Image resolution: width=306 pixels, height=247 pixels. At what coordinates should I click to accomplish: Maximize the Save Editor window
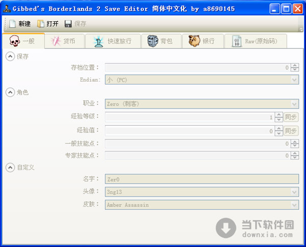point(286,9)
